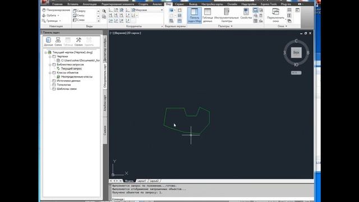359x202 pixels.
Task: Collapse the Классы объектов tree node
Action: click(50, 73)
